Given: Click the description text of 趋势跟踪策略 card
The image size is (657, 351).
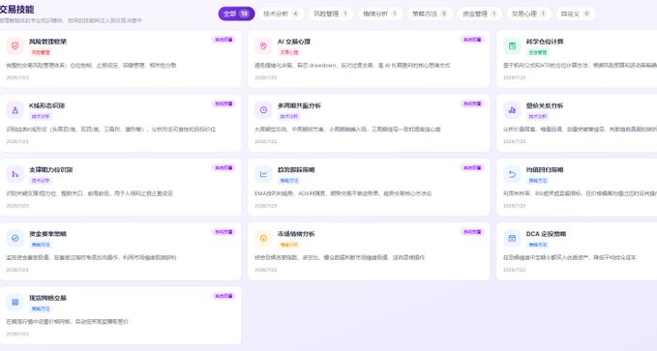Looking at the screenshot, I should pos(343,193).
